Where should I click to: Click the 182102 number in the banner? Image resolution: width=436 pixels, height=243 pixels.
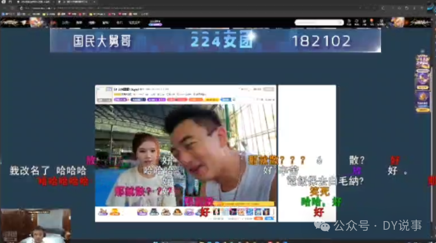(x=321, y=41)
